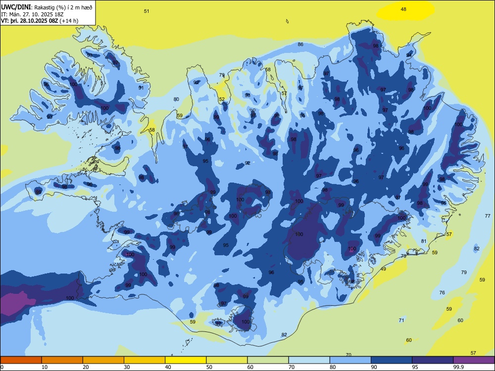The width and height of the screenshot is (495, 371).
Task: Click the humidity value 71 on the map
Action: [x=401, y=320]
